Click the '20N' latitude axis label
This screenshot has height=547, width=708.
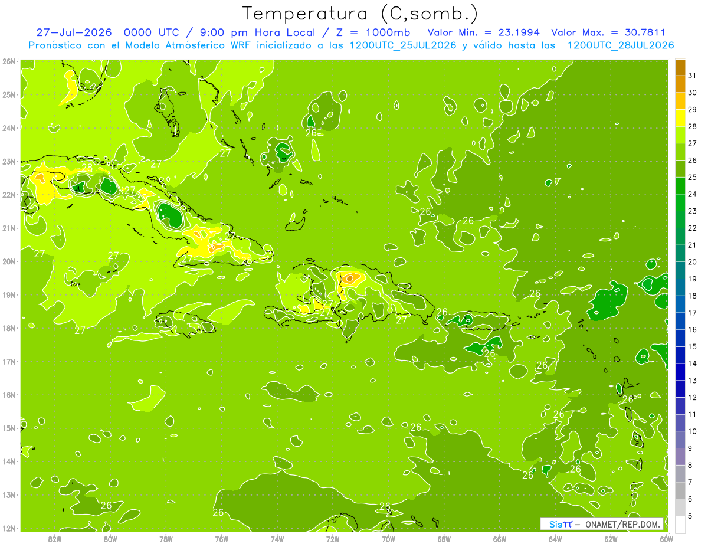[9, 261]
